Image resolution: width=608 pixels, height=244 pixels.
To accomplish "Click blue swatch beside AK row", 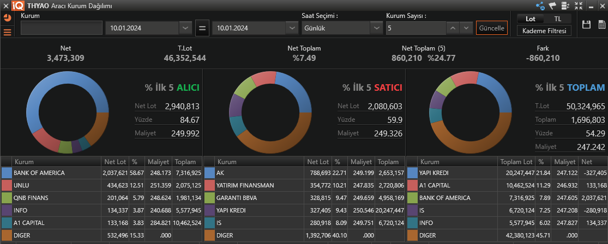I will pos(209,173).
